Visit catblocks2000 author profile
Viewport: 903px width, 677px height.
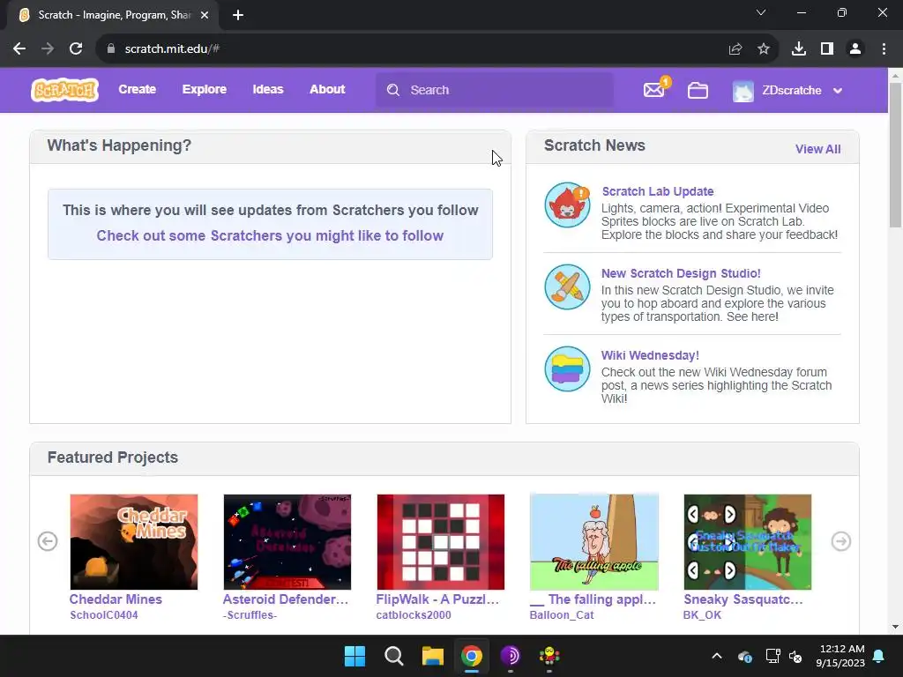[x=414, y=614]
